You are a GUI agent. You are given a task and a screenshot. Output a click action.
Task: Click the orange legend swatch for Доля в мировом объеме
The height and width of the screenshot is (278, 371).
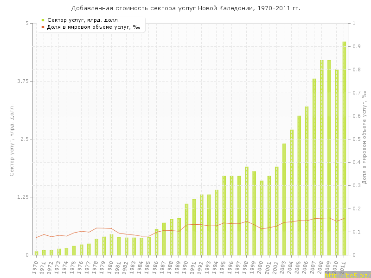pyautogui.click(x=43, y=27)
